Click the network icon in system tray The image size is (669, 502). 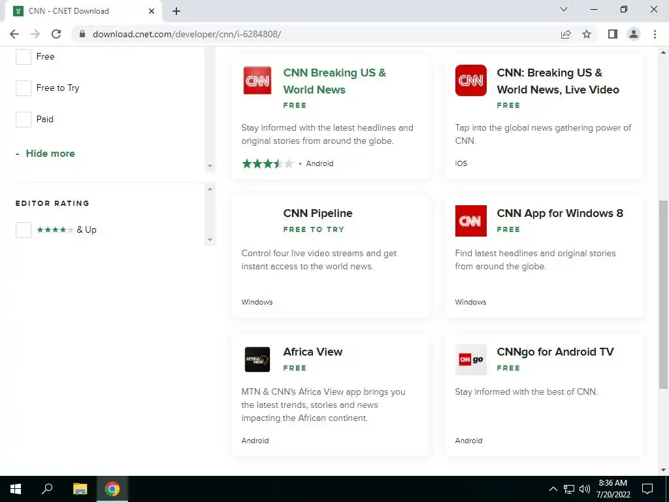[569, 489]
